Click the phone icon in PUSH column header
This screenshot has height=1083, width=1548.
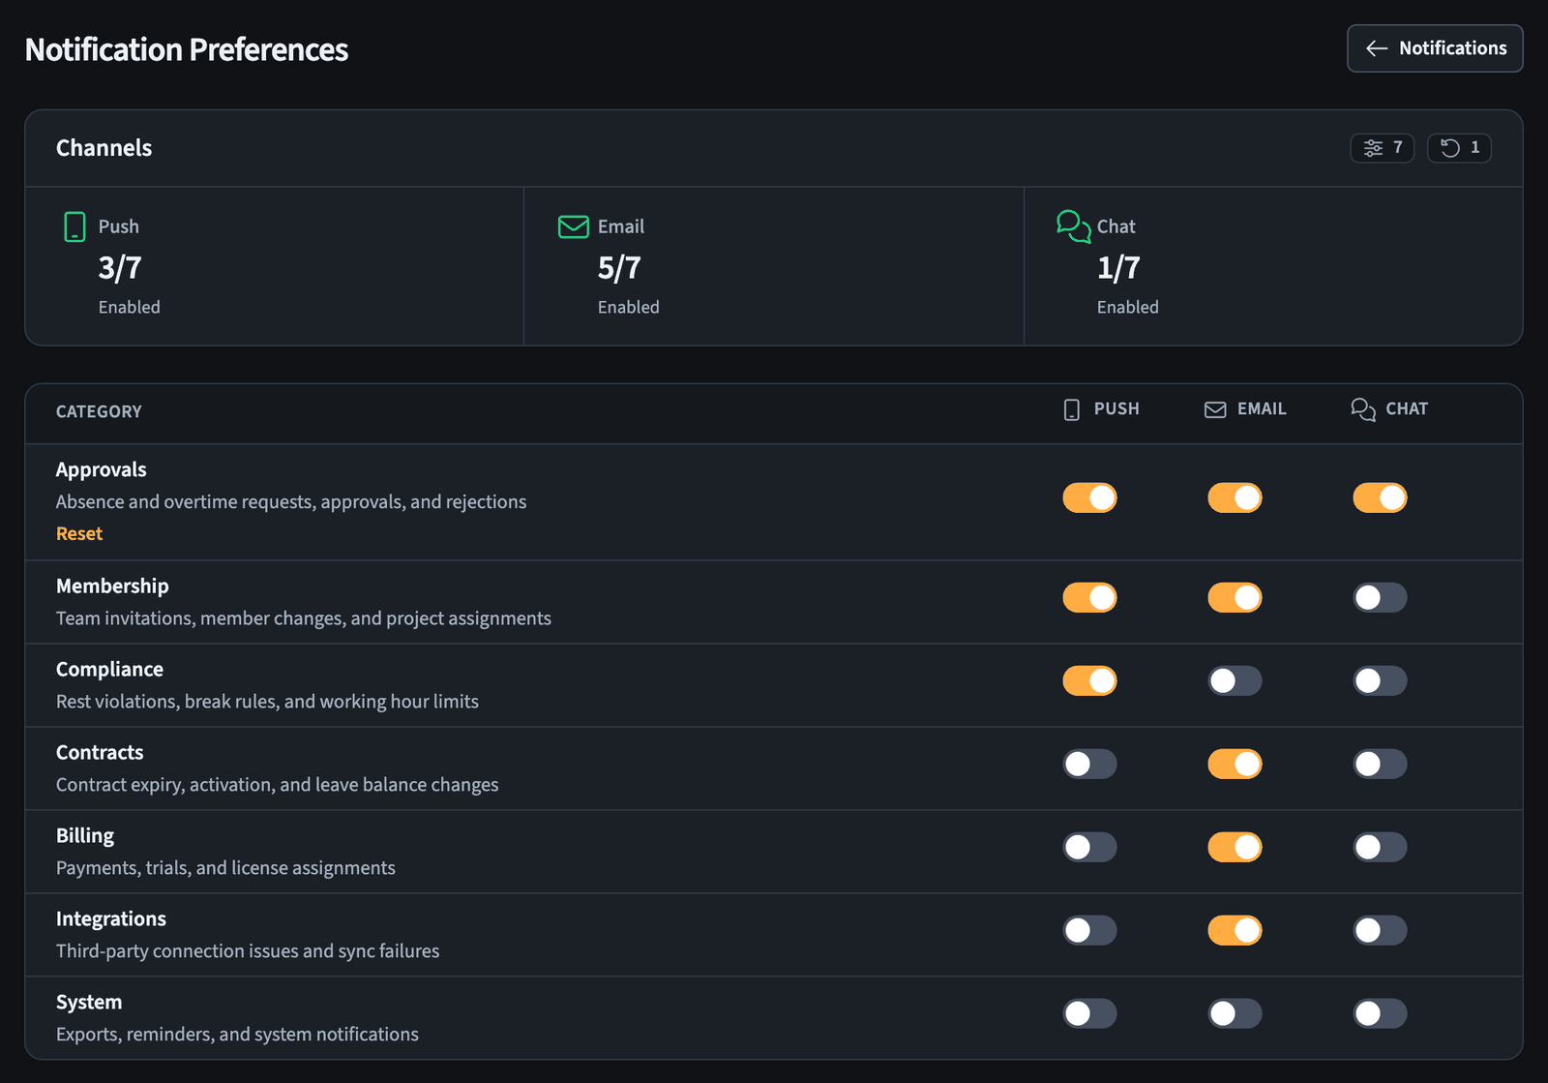[1071, 409]
